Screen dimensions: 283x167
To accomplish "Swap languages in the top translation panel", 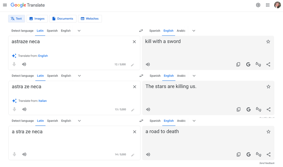I will tap(141, 31).
